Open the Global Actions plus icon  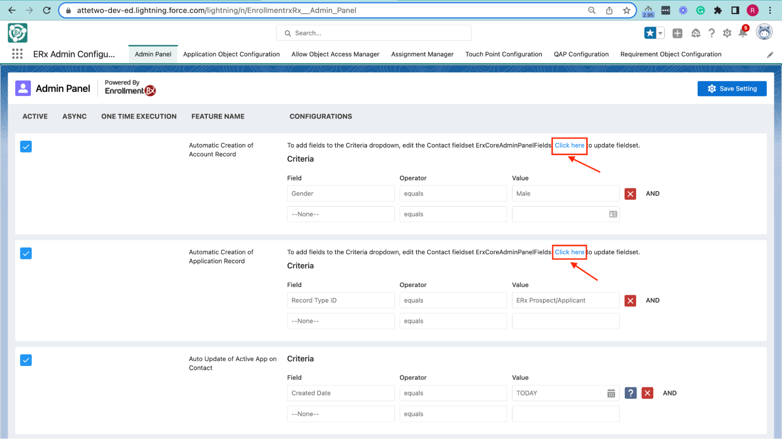[677, 33]
